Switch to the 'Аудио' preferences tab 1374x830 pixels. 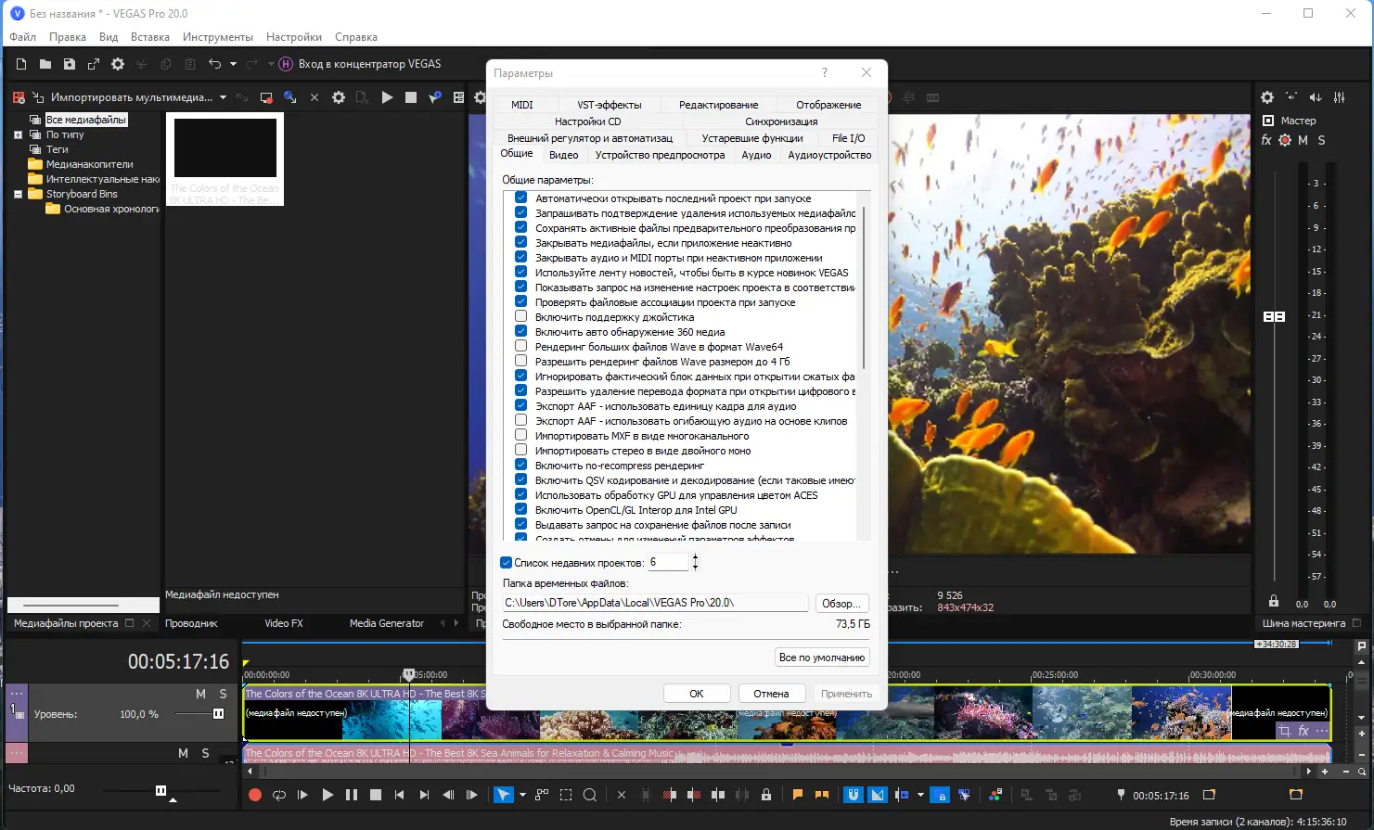pyautogui.click(x=757, y=155)
